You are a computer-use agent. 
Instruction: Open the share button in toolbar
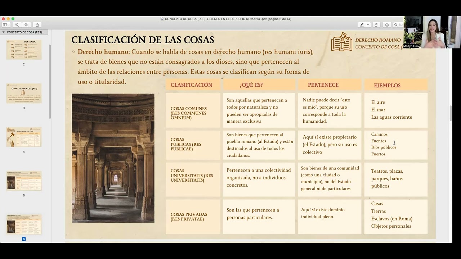tap(37, 25)
